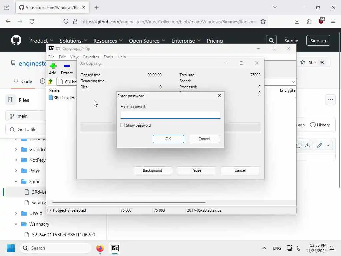This screenshot has height=256, width=341.
Task: Sort 7-Zip list by Name column
Action: pos(54,90)
